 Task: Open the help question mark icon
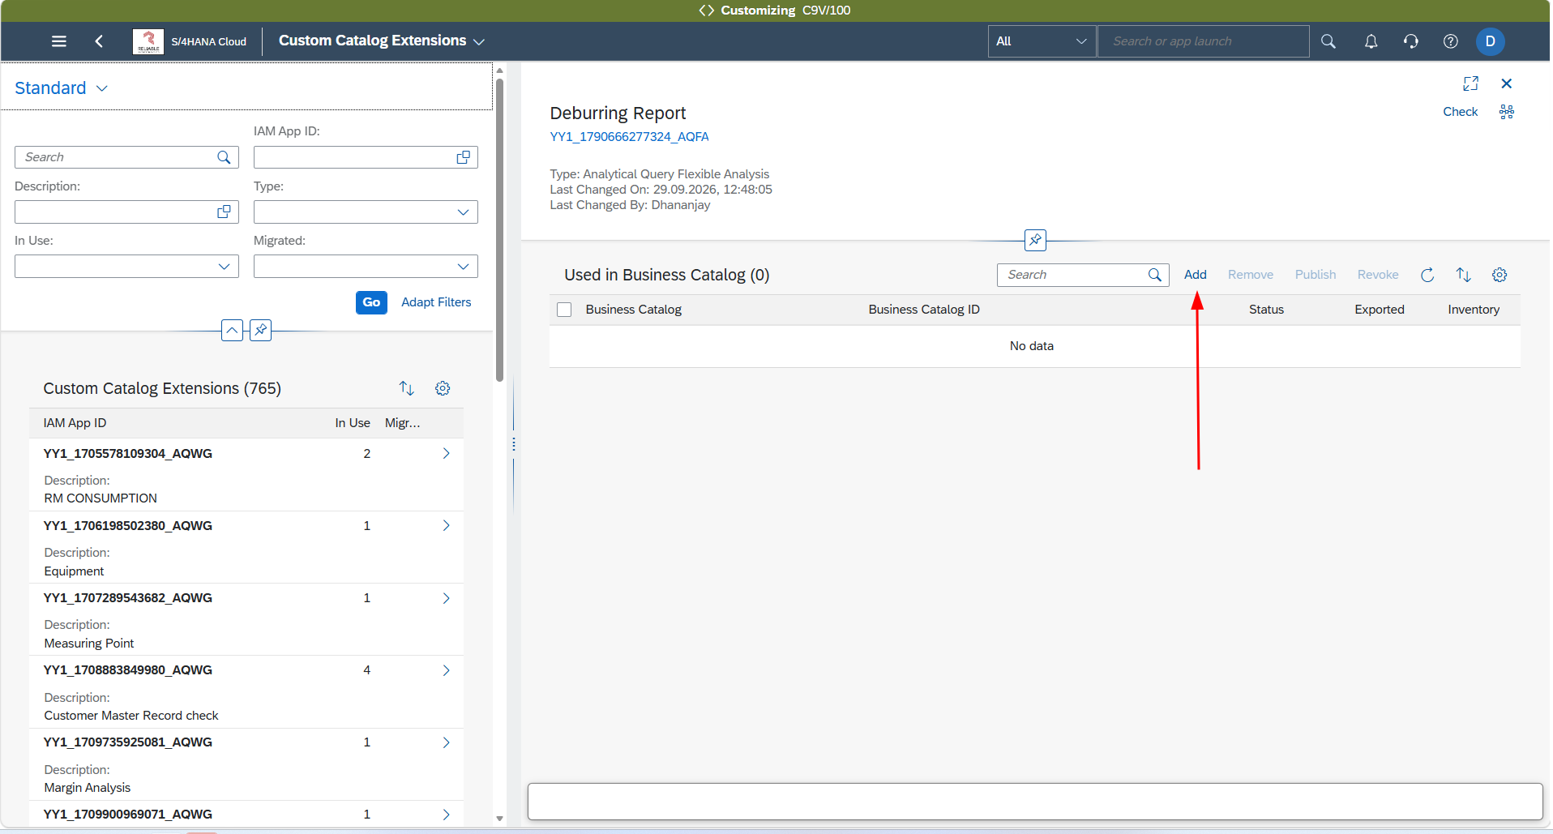(1451, 41)
